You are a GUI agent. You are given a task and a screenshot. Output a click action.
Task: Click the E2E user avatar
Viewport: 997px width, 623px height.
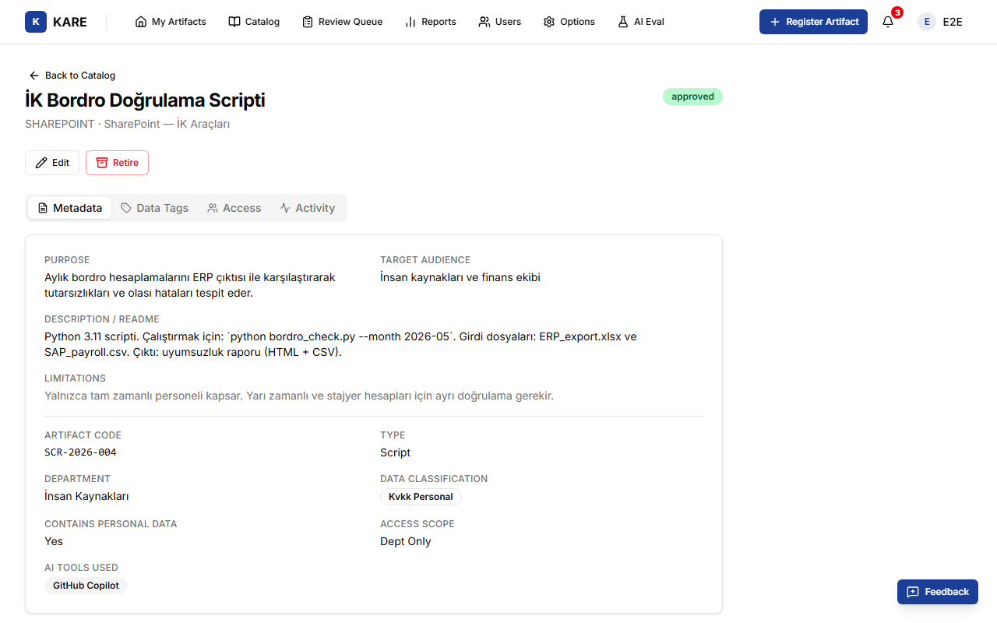(927, 22)
